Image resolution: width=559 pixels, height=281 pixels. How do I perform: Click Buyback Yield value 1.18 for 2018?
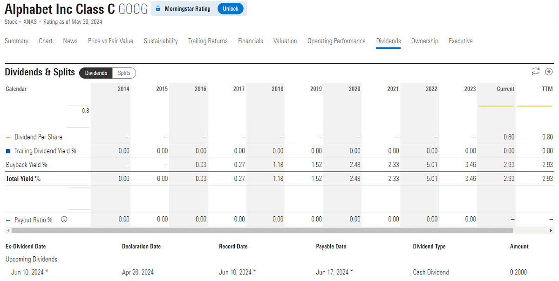(278, 165)
